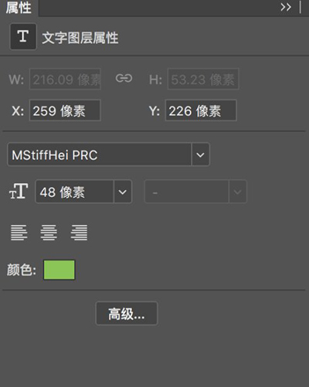This screenshot has width=309, height=387.
Task: Open the disabled font style dropdown arrow
Action: coord(237,192)
